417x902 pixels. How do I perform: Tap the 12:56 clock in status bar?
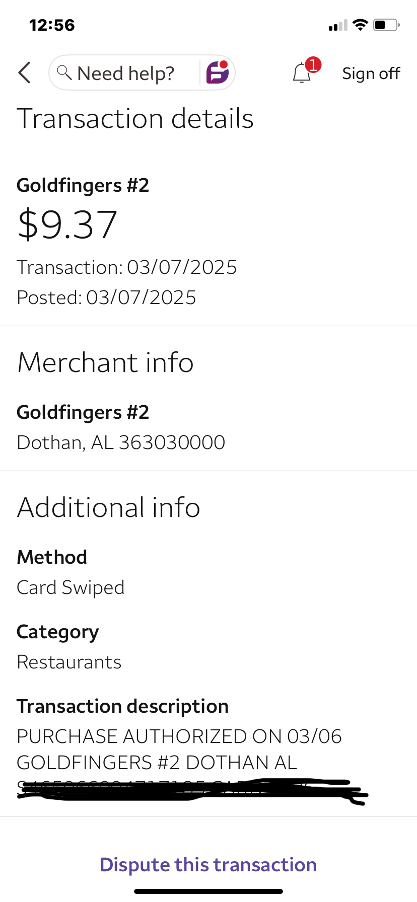(52, 25)
